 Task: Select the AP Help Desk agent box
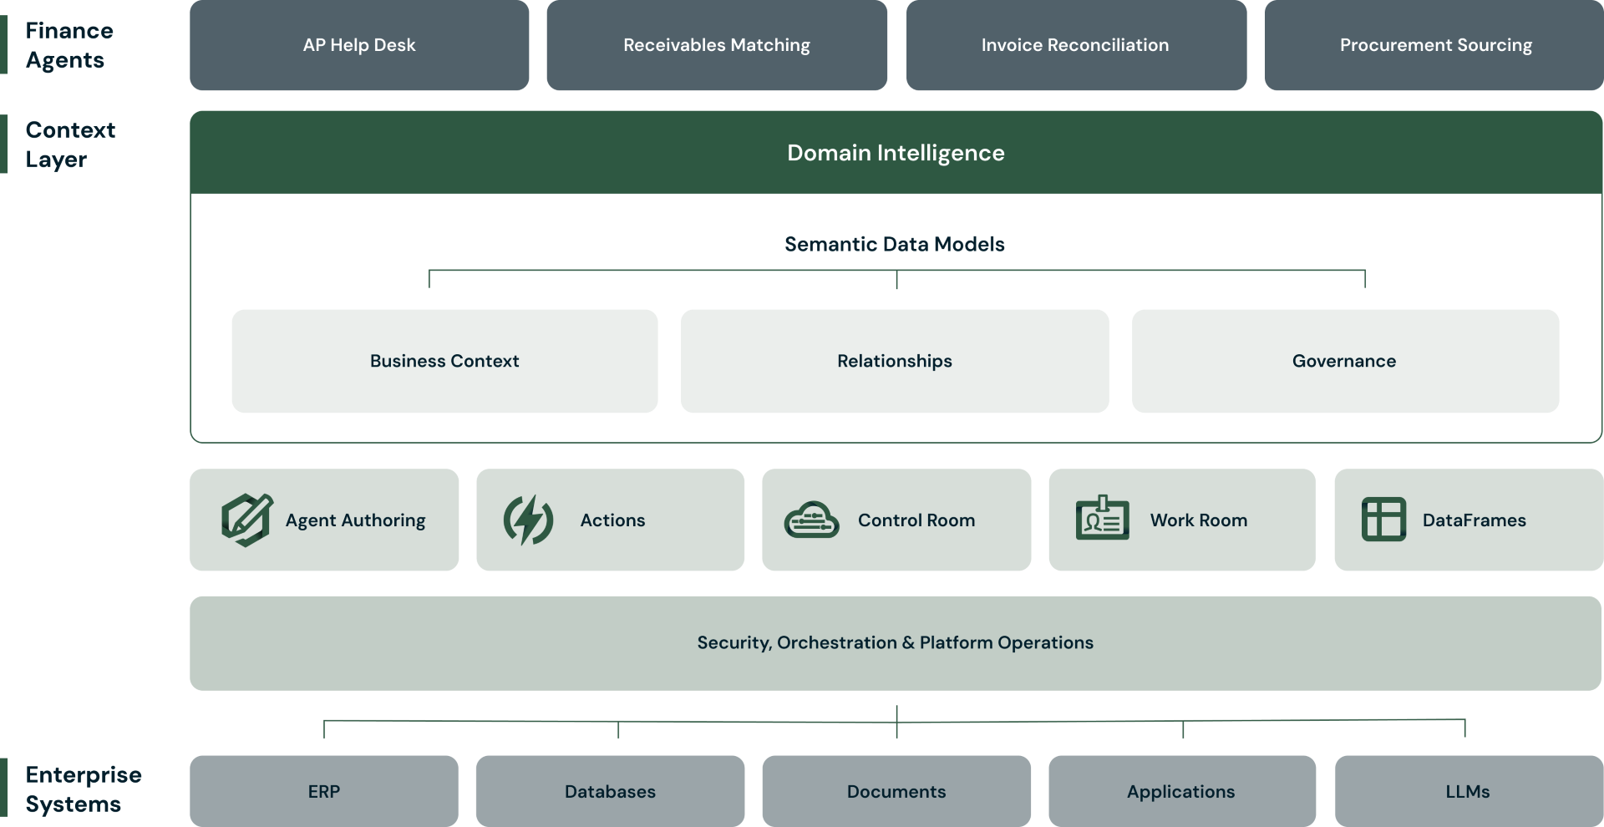pyautogui.click(x=359, y=45)
